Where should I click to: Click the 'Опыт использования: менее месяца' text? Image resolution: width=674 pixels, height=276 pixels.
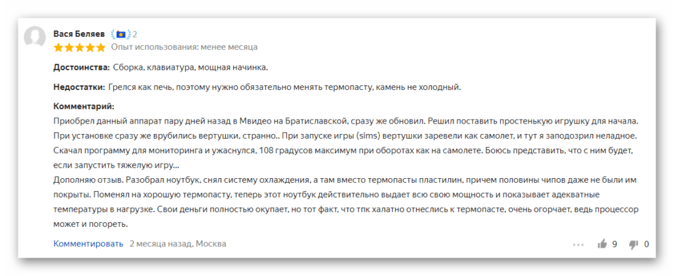click(x=184, y=47)
